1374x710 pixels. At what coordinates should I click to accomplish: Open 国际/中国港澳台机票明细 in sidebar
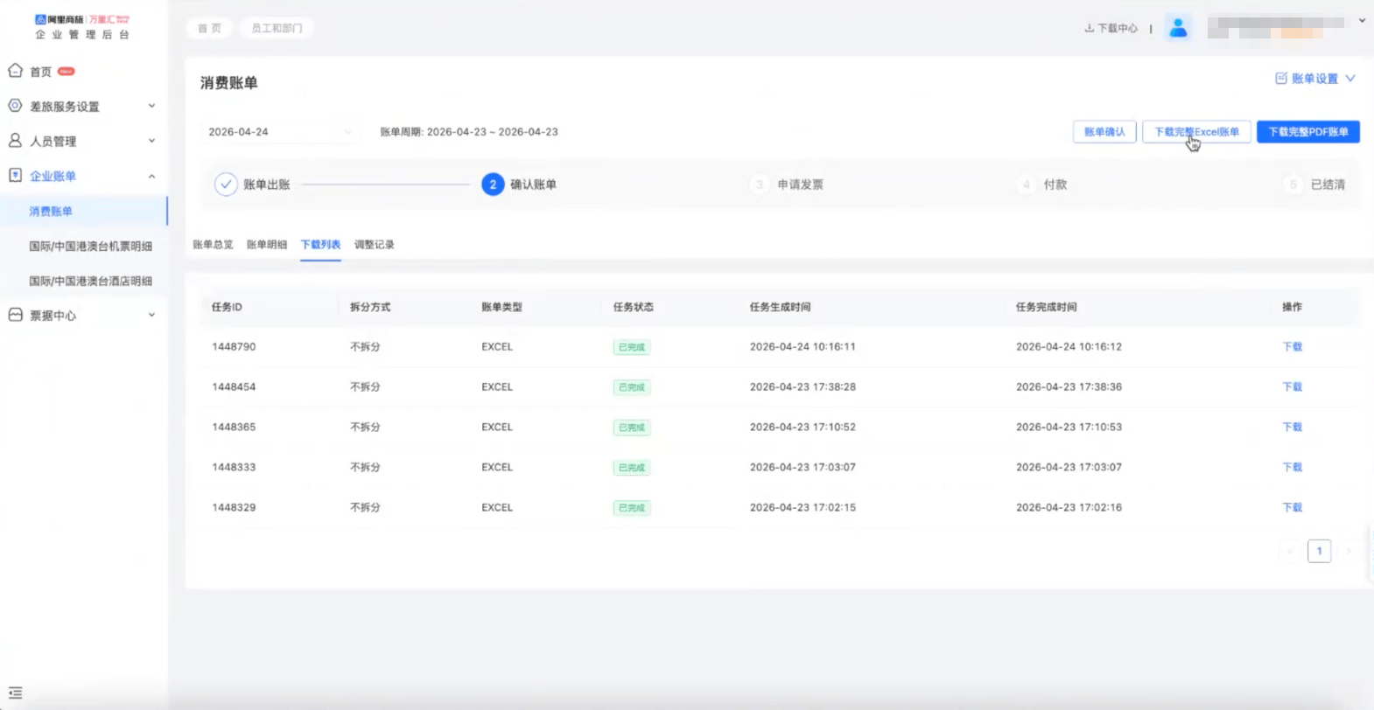coord(90,246)
